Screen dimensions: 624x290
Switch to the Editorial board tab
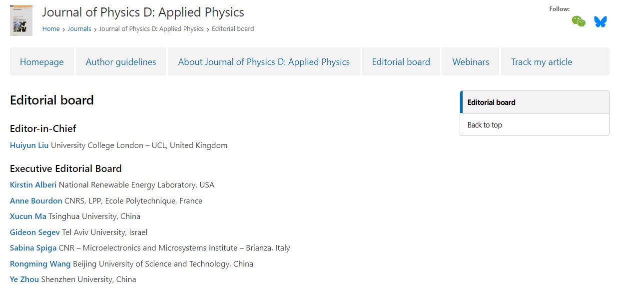pos(401,62)
